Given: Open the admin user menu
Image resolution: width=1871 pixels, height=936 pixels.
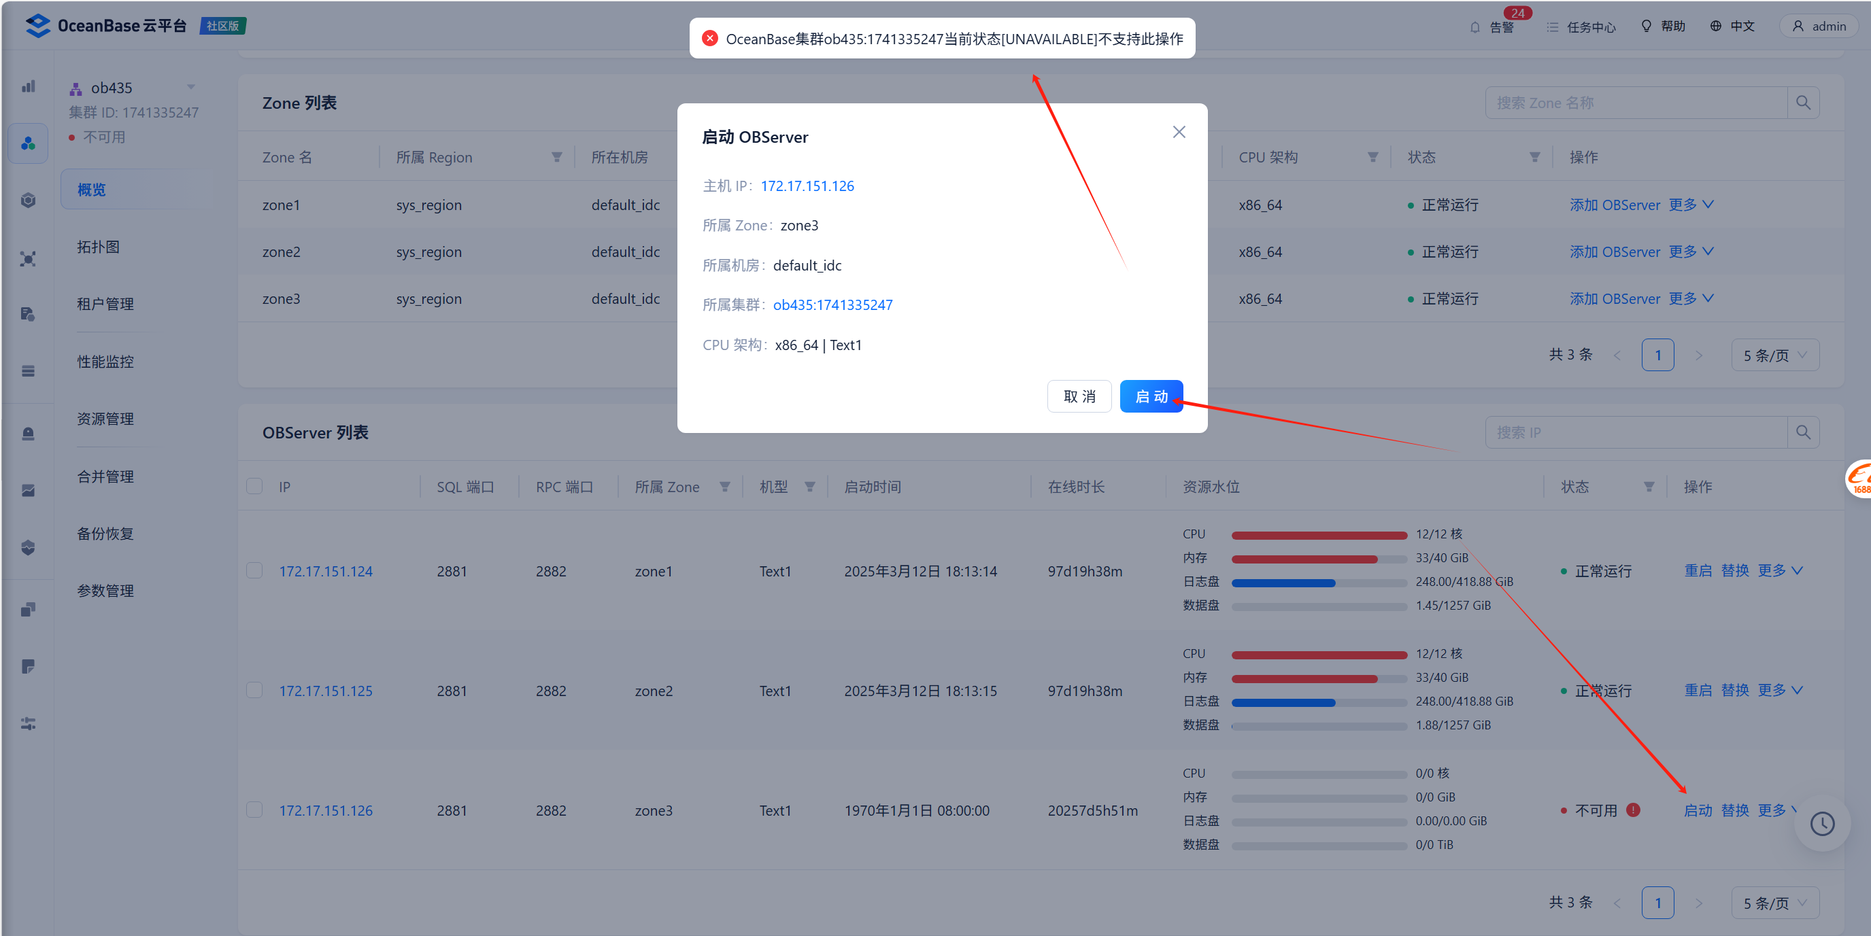Looking at the screenshot, I should pyautogui.click(x=1819, y=26).
